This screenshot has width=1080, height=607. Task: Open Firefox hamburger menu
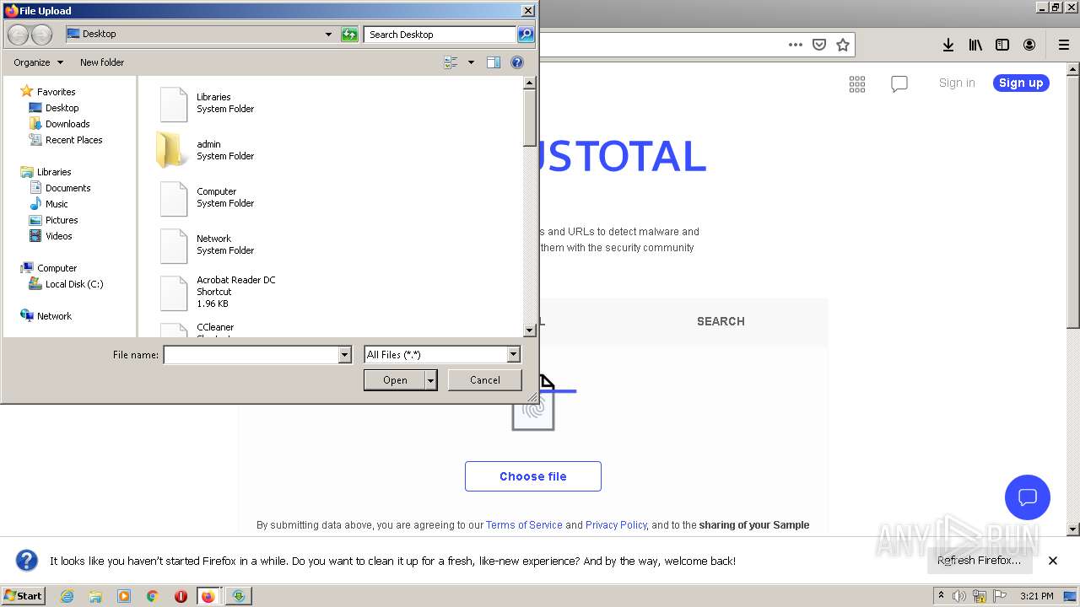tap(1064, 45)
